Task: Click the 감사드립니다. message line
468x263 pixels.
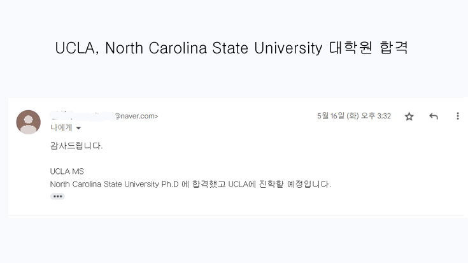Action: (76, 146)
